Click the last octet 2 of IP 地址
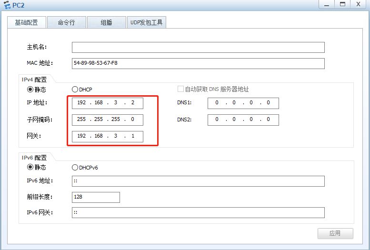Screen dimensions: 370x250 pyautogui.click(x=133, y=103)
